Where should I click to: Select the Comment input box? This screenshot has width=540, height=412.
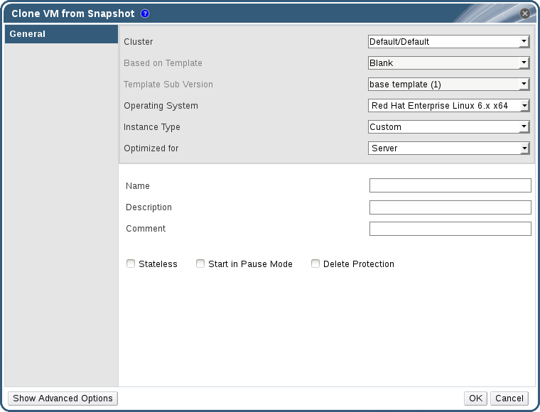[450, 229]
